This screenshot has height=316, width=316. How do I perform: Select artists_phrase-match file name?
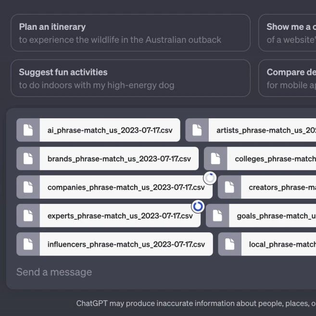coord(266,130)
